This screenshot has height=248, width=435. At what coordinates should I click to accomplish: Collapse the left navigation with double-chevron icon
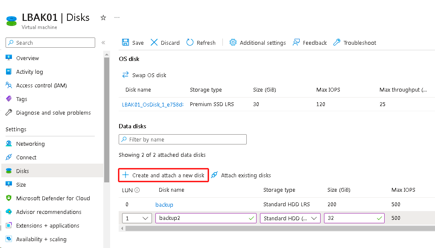click(103, 43)
